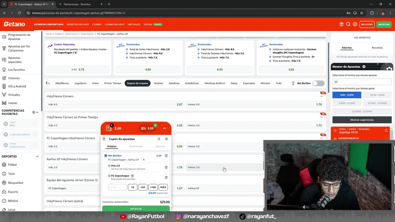Share the bet slip via share icon
The image size is (395, 222).
click(x=159, y=139)
